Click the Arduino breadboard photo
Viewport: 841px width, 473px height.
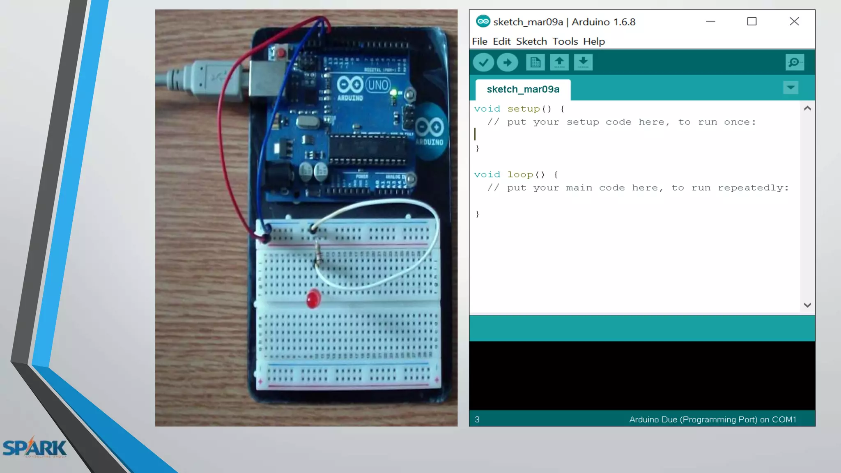click(306, 218)
